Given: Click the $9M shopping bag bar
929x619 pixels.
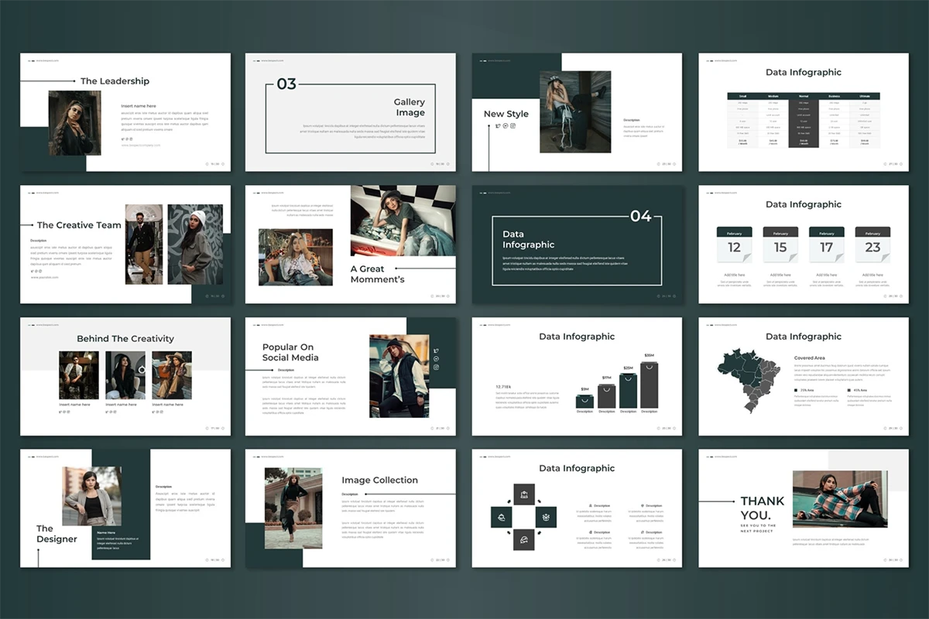Looking at the screenshot, I should pyautogui.click(x=584, y=401).
